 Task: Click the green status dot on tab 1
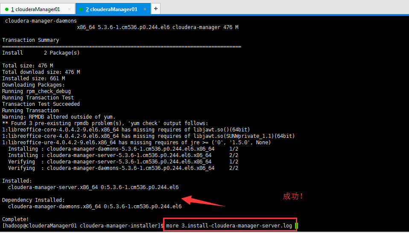[x=7, y=9]
